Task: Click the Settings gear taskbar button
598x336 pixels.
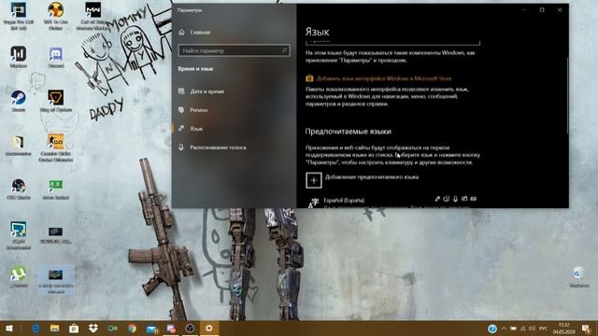Action: tap(209, 329)
